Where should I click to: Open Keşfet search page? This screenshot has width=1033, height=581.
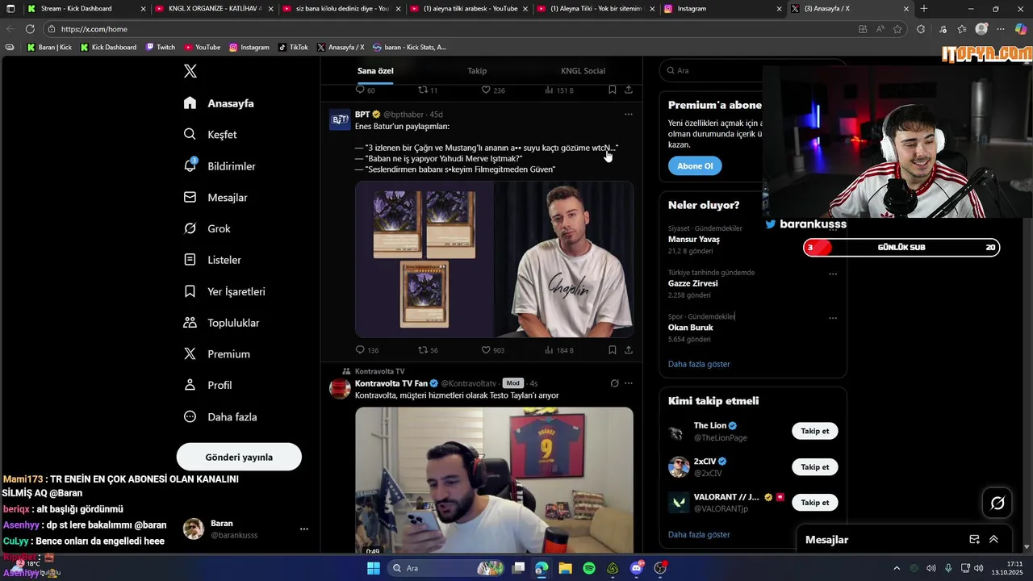tap(210, 135)
